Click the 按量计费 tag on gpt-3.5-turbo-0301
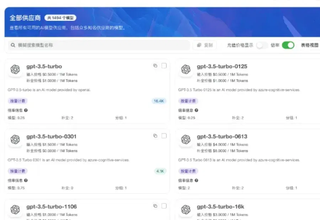Image resolution: width=320 pixels, height=220 pixels. [x=17, y=171]
